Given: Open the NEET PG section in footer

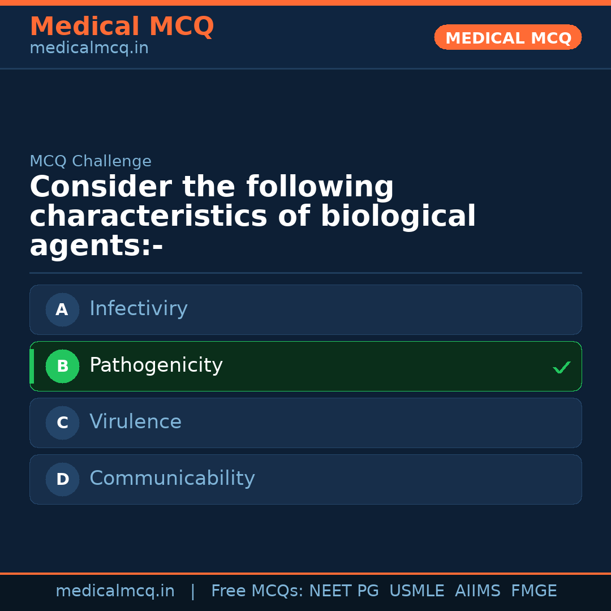Looking at the screenshot, I should (x=343, y=591).
